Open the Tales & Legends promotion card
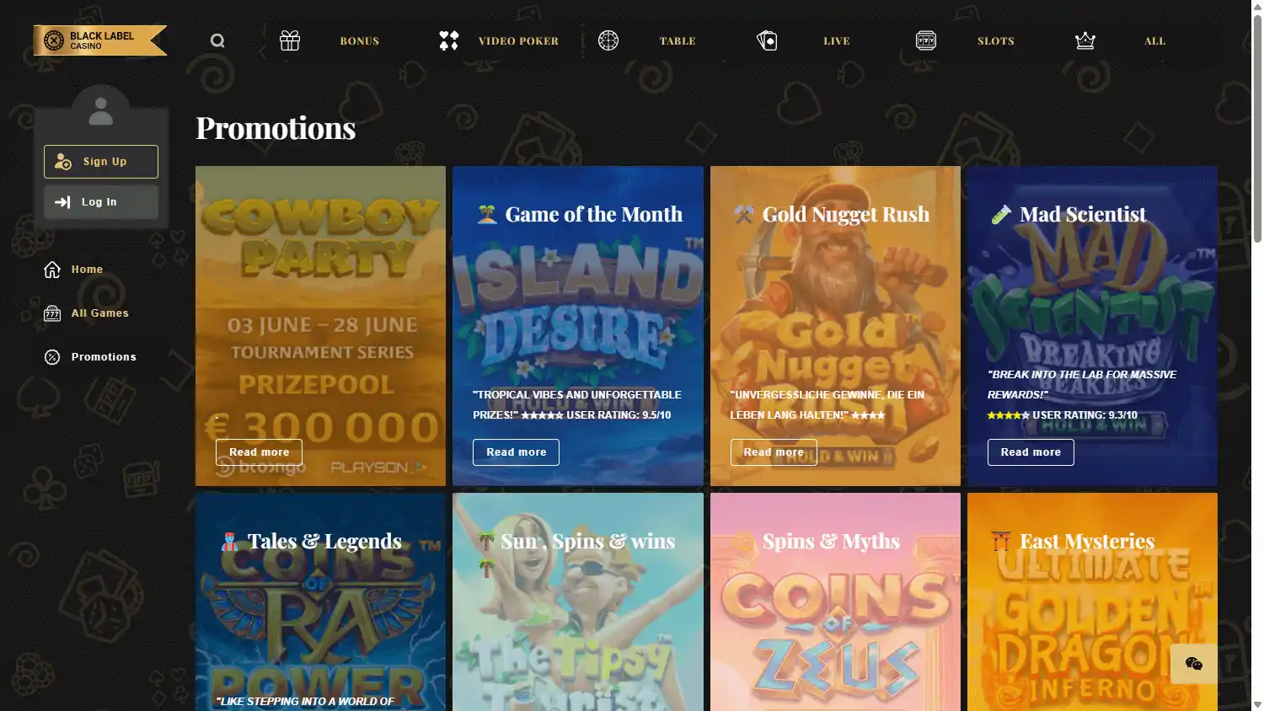This screenshot has width=1264, height=711. click(x=320, y=601)
